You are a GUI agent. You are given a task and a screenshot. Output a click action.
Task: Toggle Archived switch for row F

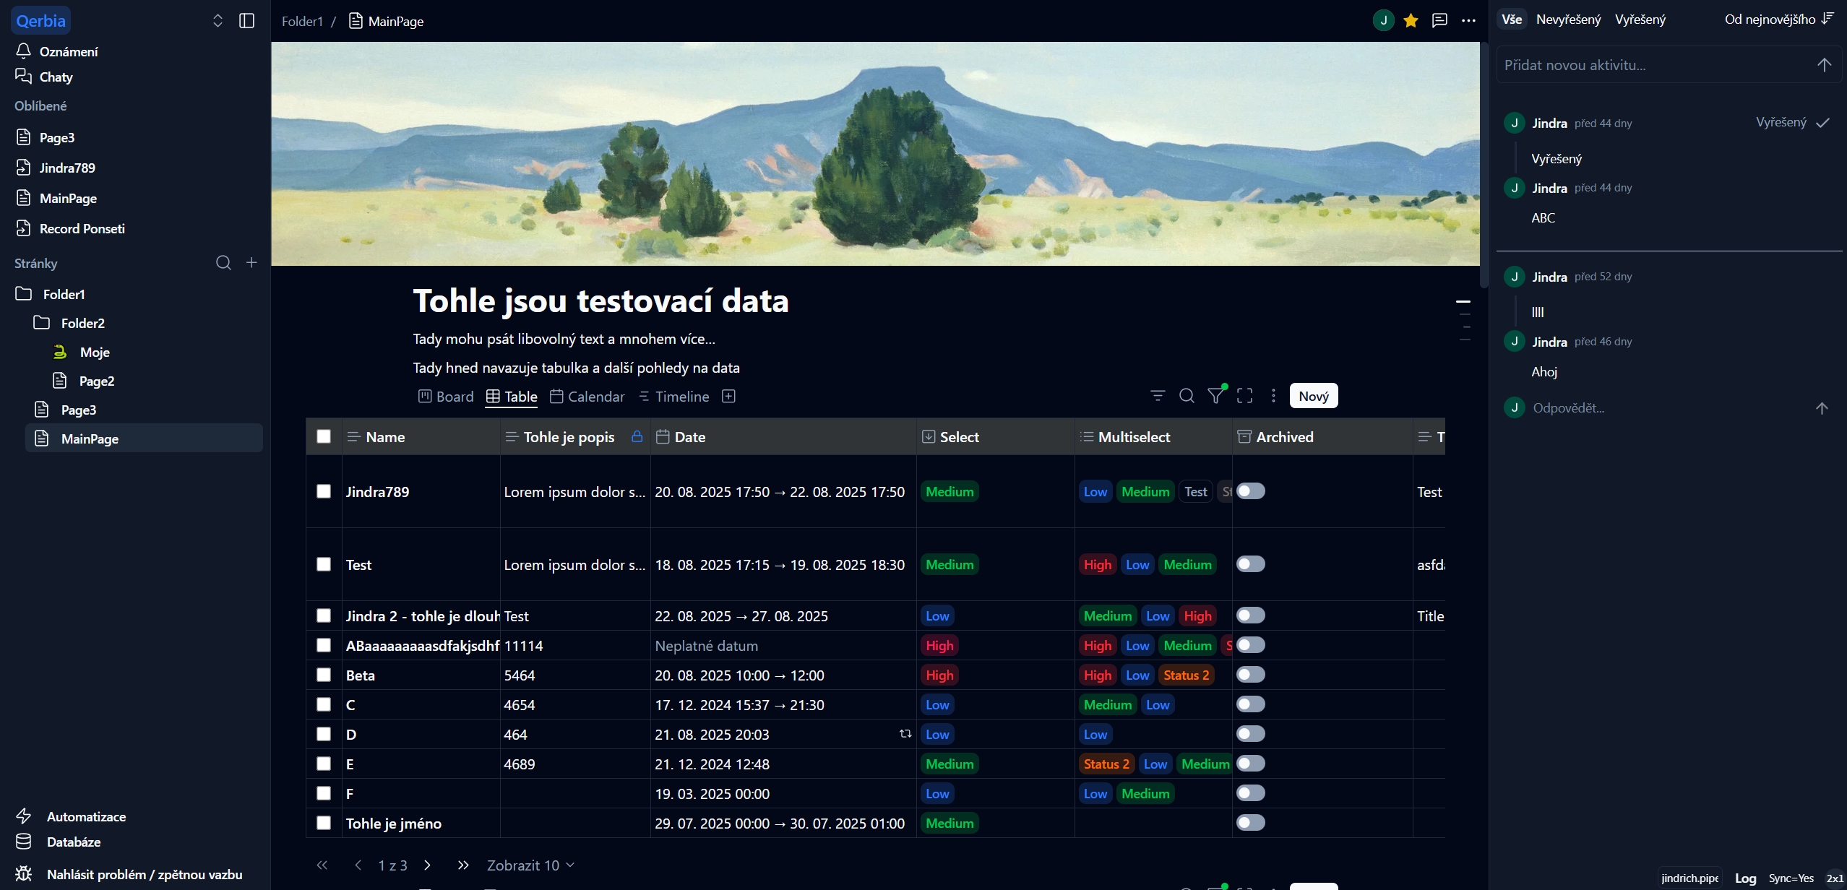tap(1251, 793)
